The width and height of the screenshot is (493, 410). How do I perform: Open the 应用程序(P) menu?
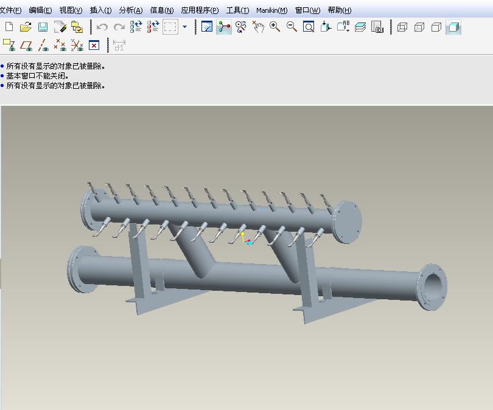(200, 10)
